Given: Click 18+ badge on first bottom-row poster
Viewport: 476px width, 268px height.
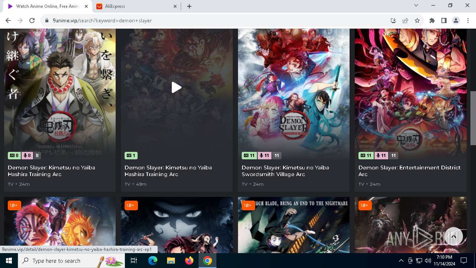Looking at the screenshot, I should pos(14,205).
